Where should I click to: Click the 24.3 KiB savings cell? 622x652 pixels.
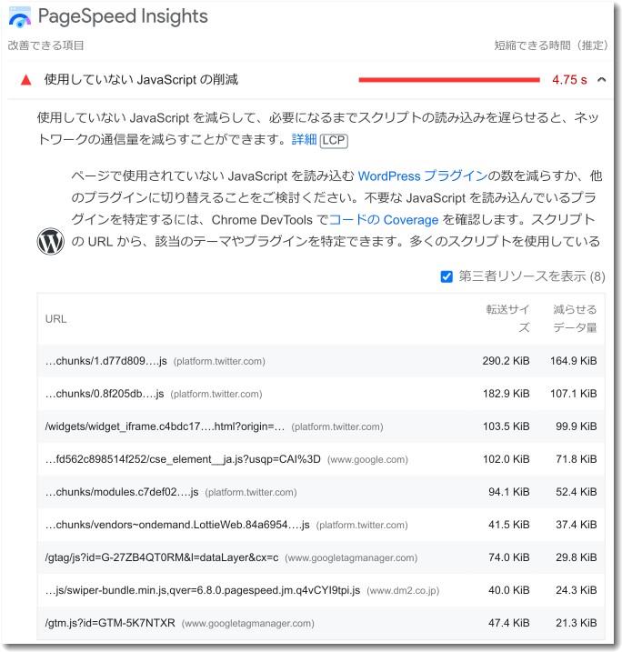tap(577, 590)
